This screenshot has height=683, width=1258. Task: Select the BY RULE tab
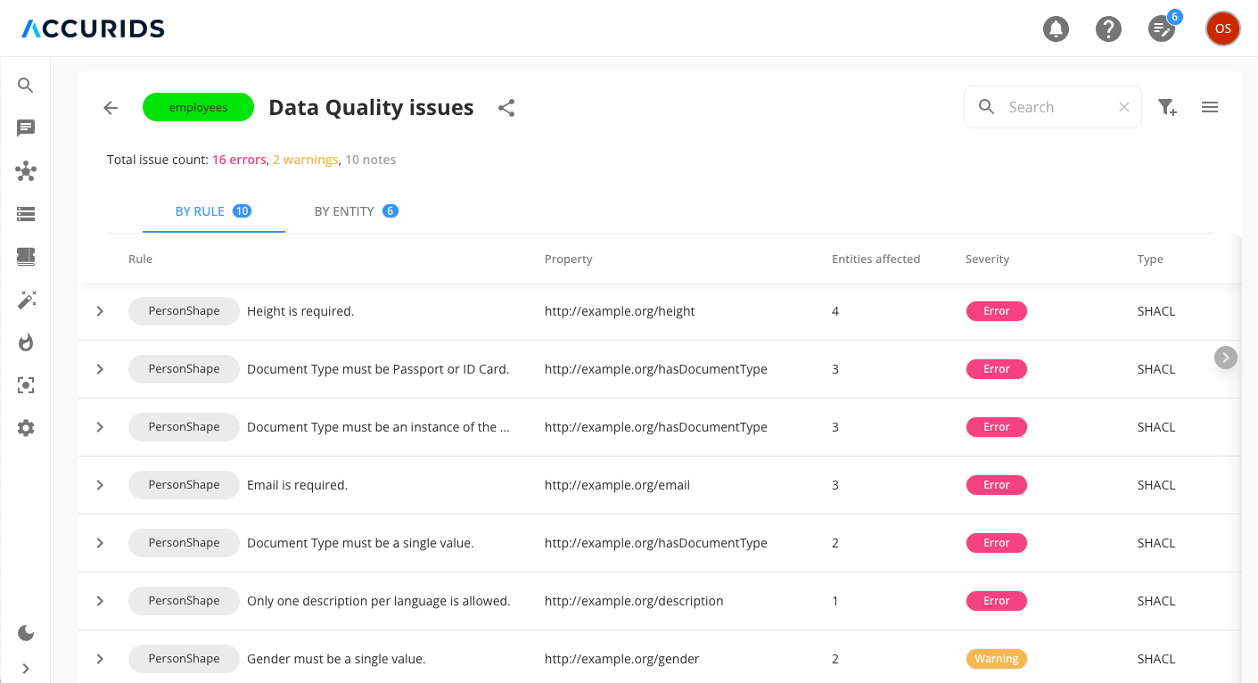[213, 210]
